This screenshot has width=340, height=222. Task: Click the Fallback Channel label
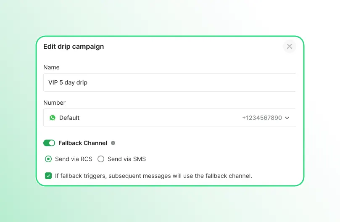(83, 143)
